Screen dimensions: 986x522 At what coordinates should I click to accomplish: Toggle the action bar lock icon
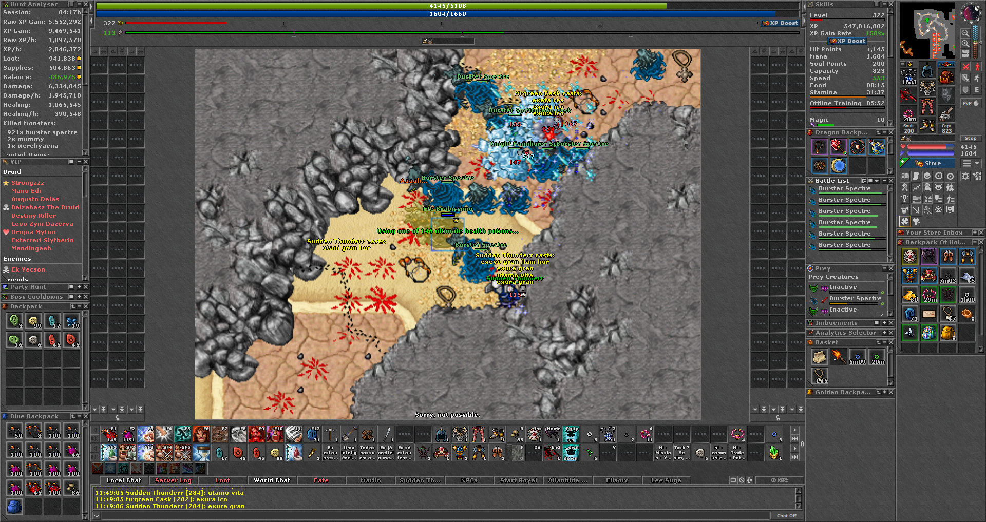[x=802, y=444]
